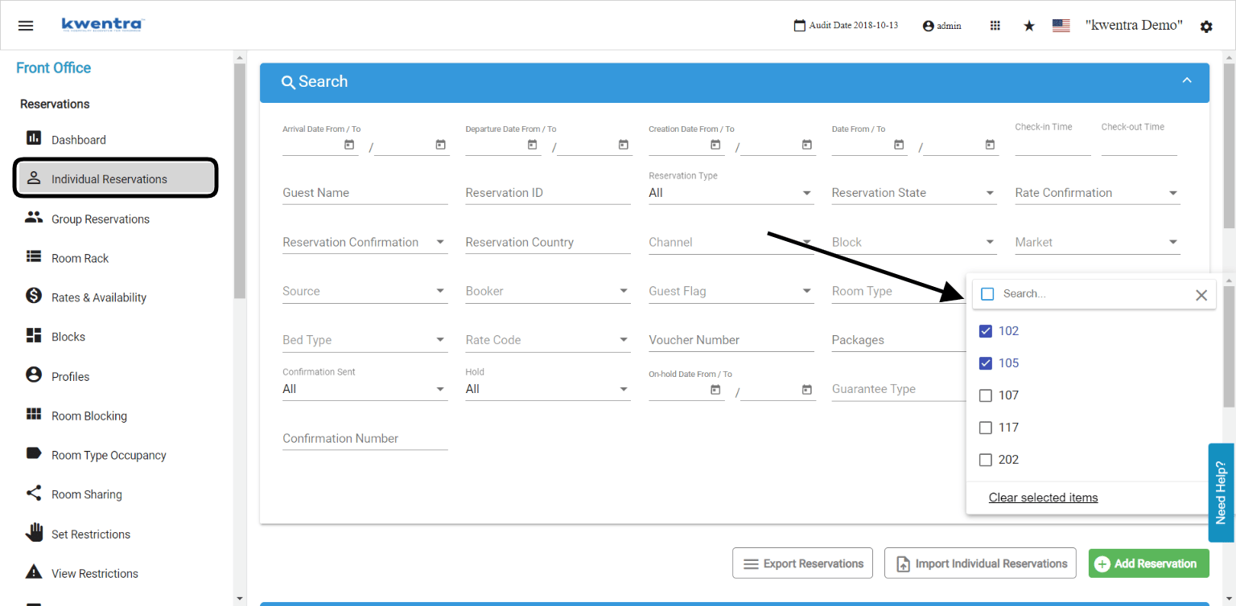Close the room search dropdown with X
The image size is (1236, 606).
[x=1201, y=295]
